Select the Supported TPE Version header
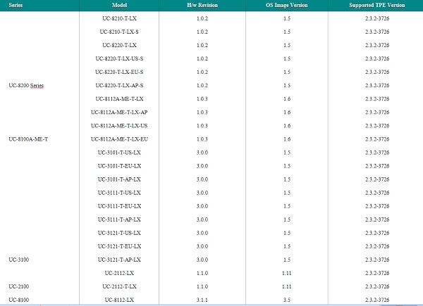This screenshot has height=306, width=423. tap(378, 5)
